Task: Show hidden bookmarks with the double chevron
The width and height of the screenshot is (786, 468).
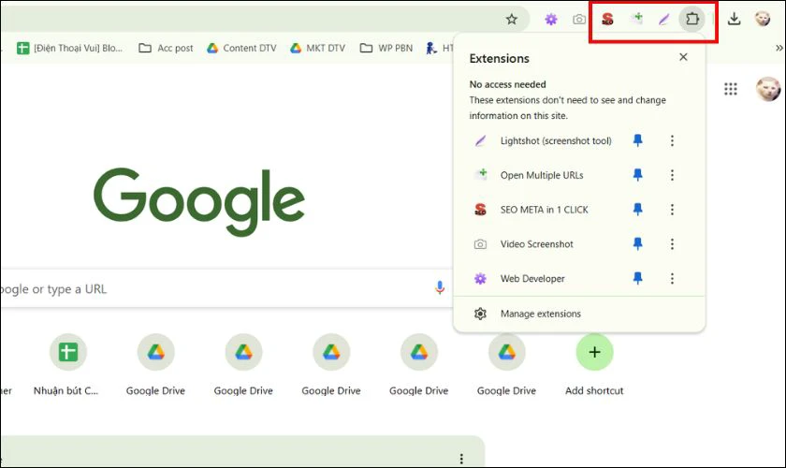Action: (779, 48)
